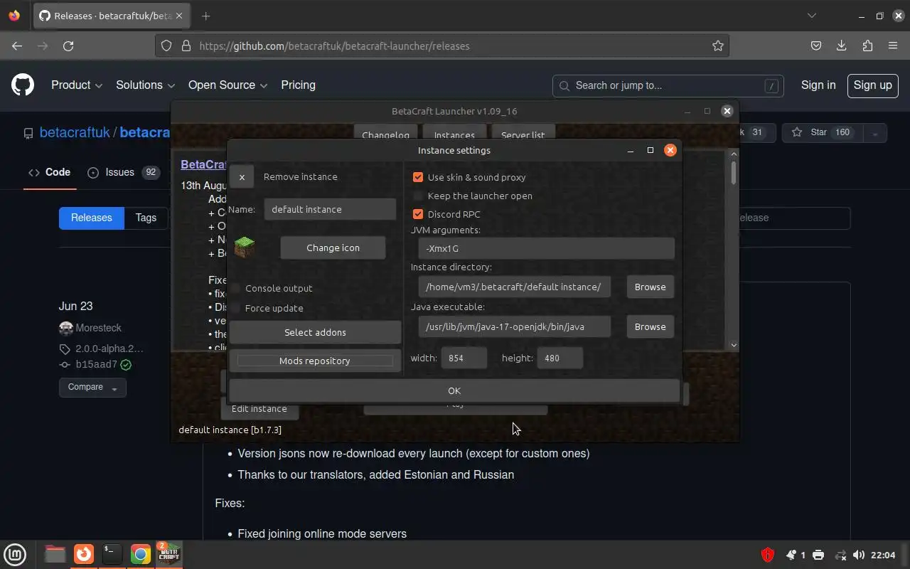Open the Firefox list all tabs chevron

812,16
